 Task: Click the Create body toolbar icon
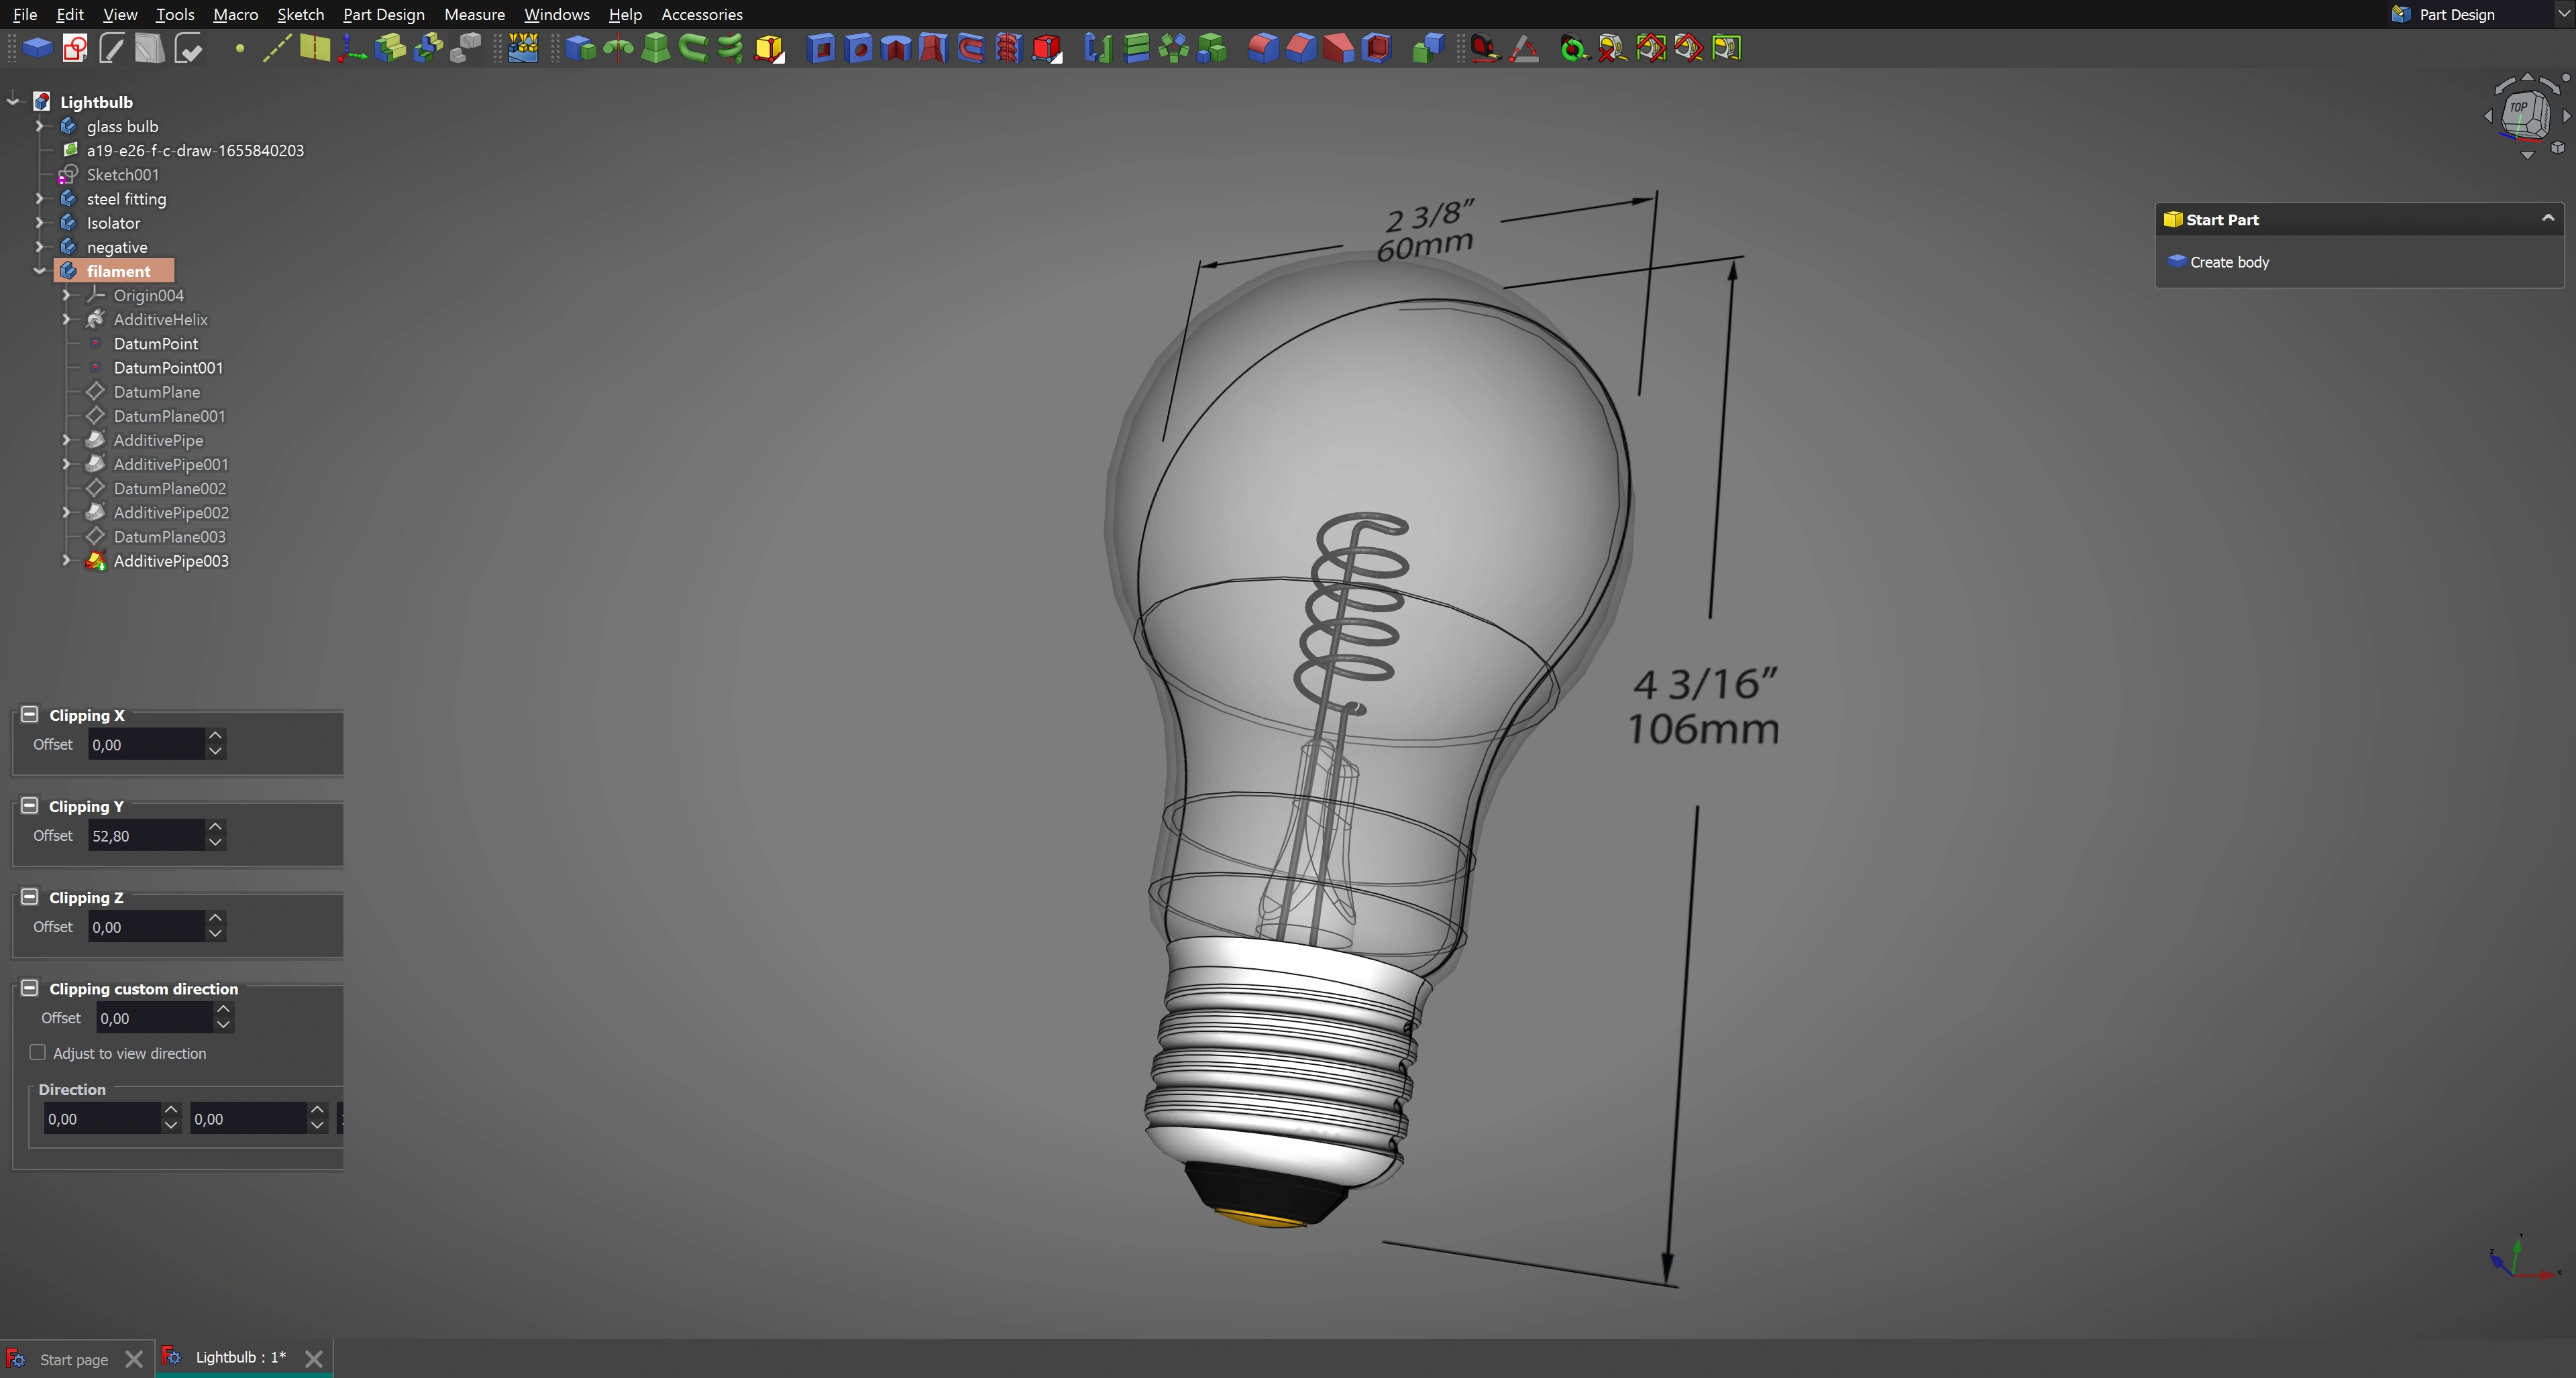(x=37, y=48)
